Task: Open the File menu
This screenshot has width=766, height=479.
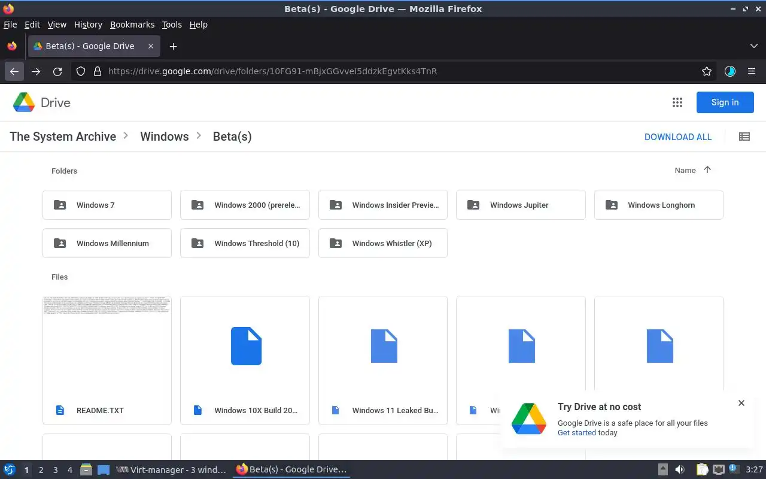Action: tap(10, 25)
